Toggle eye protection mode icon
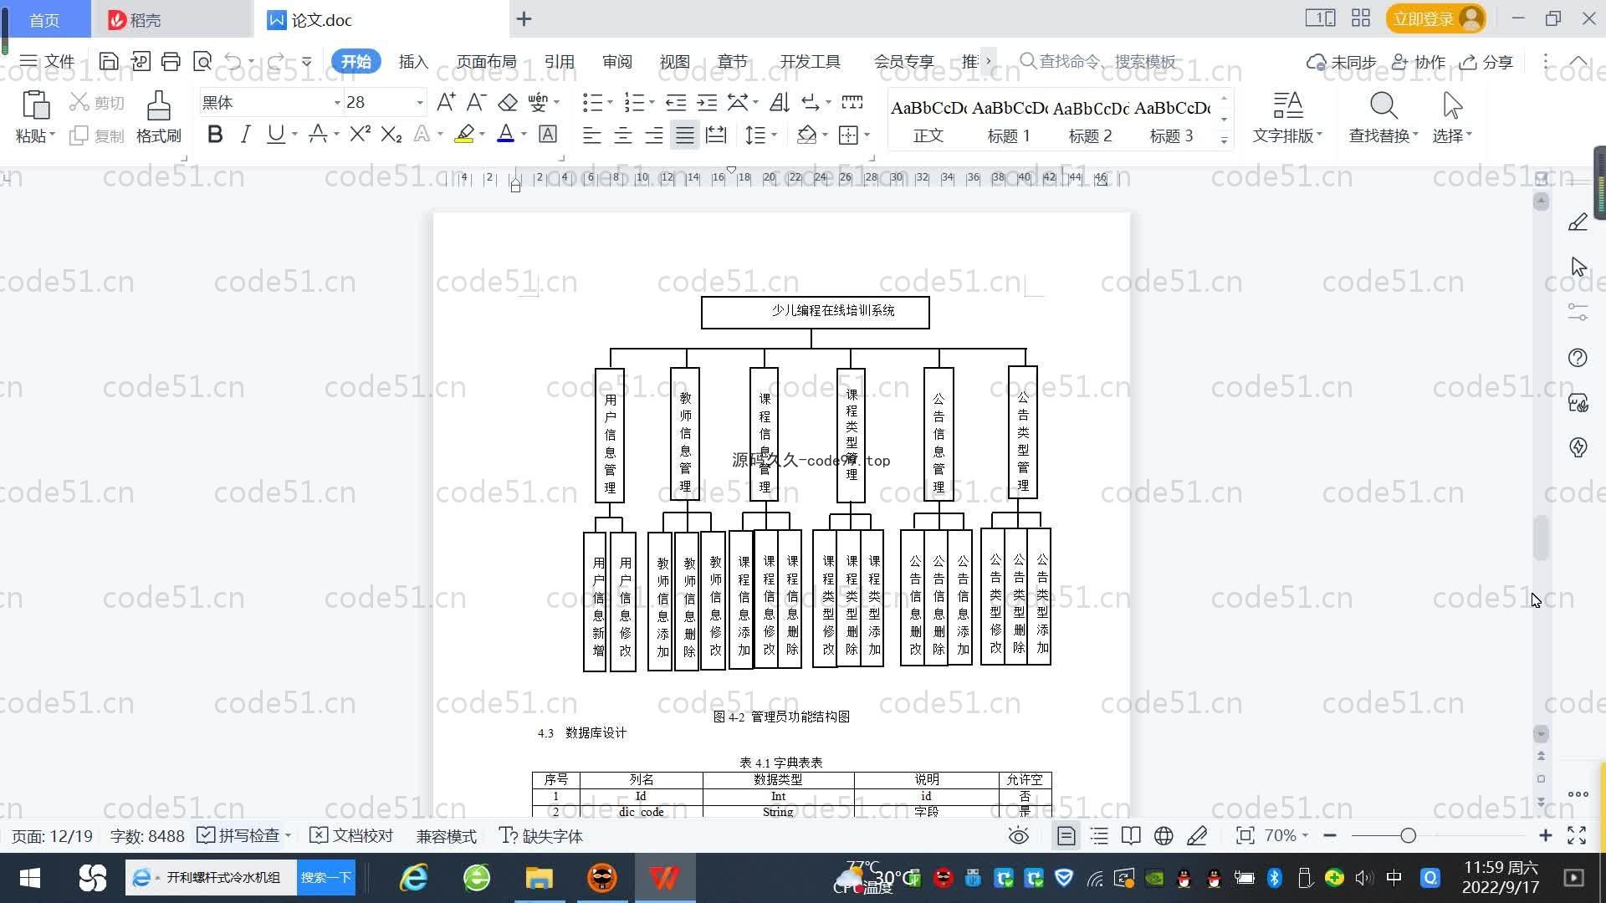The height and width of the screenshot is (903, 1606). (1018, 835)
